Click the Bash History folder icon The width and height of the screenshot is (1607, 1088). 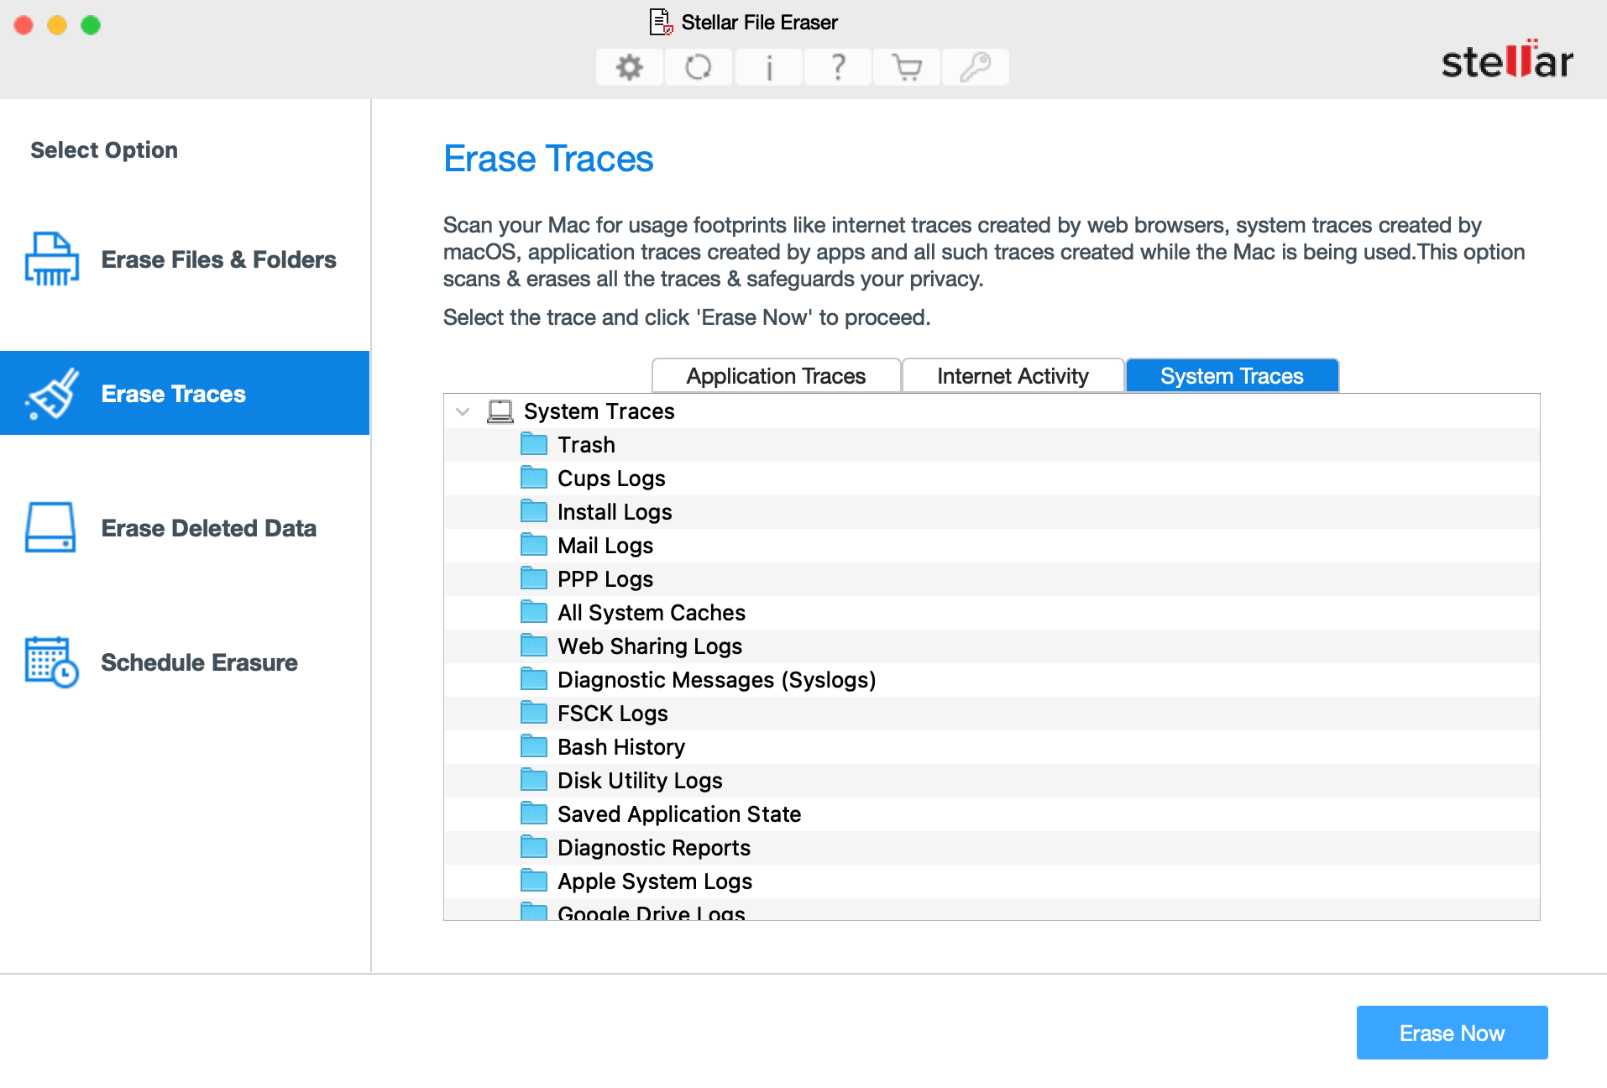click(534, 746)
